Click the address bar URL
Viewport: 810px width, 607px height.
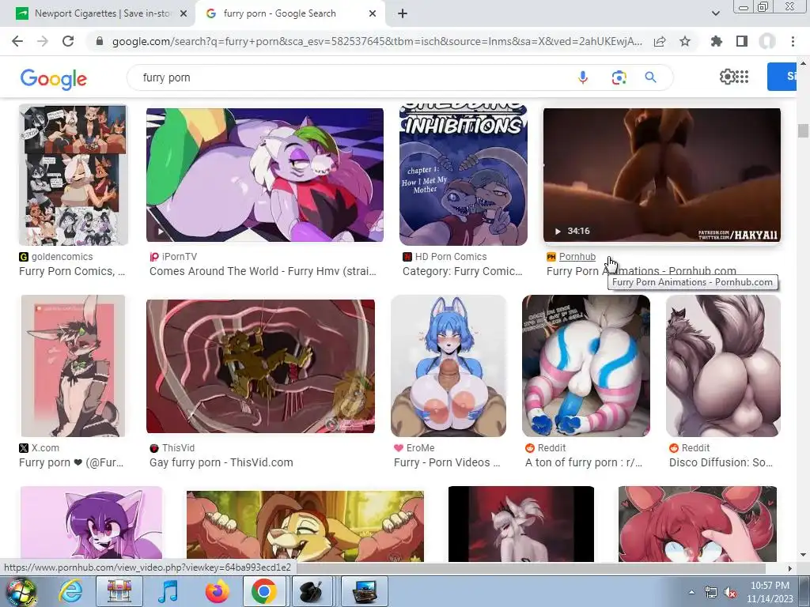(377, 41)
